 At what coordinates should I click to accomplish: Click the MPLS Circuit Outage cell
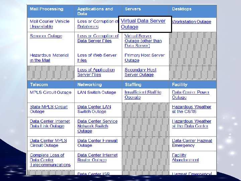51,96
